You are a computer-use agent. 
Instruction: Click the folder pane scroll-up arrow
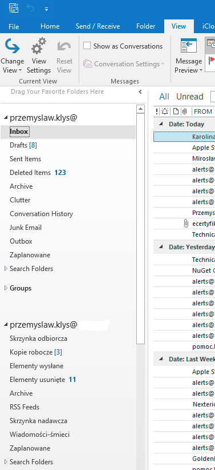(x=140, y=109)
